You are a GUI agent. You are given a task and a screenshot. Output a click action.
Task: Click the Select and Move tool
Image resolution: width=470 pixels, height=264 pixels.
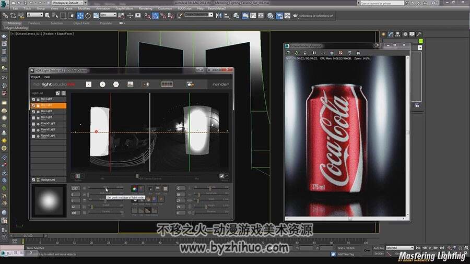[80, 16]
